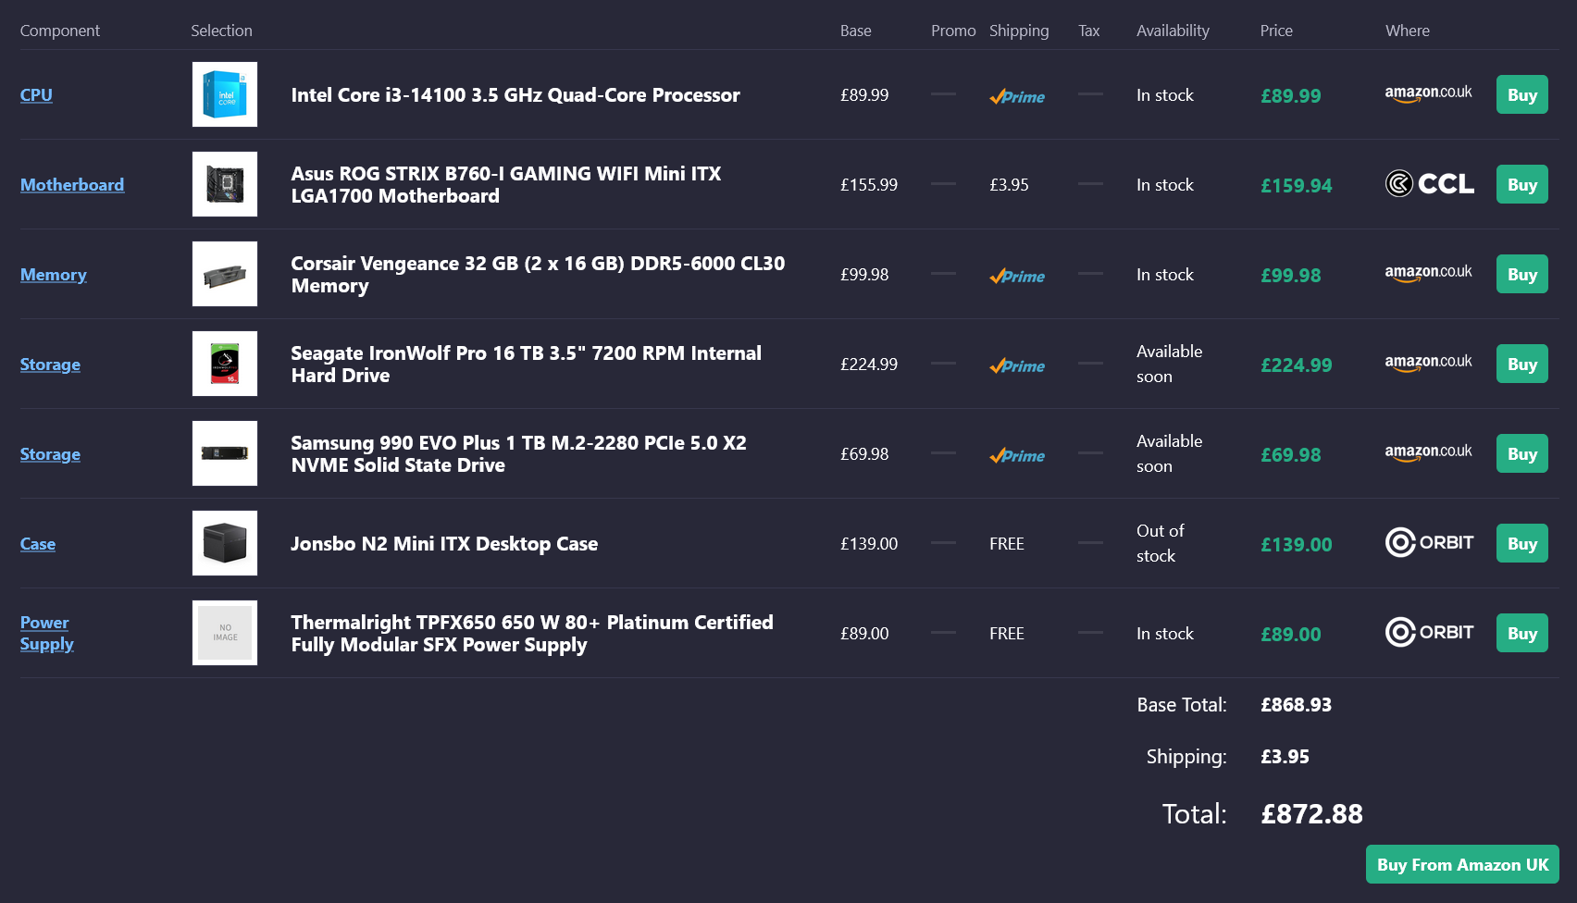Viewport: 1577px width, 903px height.
Task: Select Intel Core i3-14100 3.5 GHz processor name
Action: 515,94
